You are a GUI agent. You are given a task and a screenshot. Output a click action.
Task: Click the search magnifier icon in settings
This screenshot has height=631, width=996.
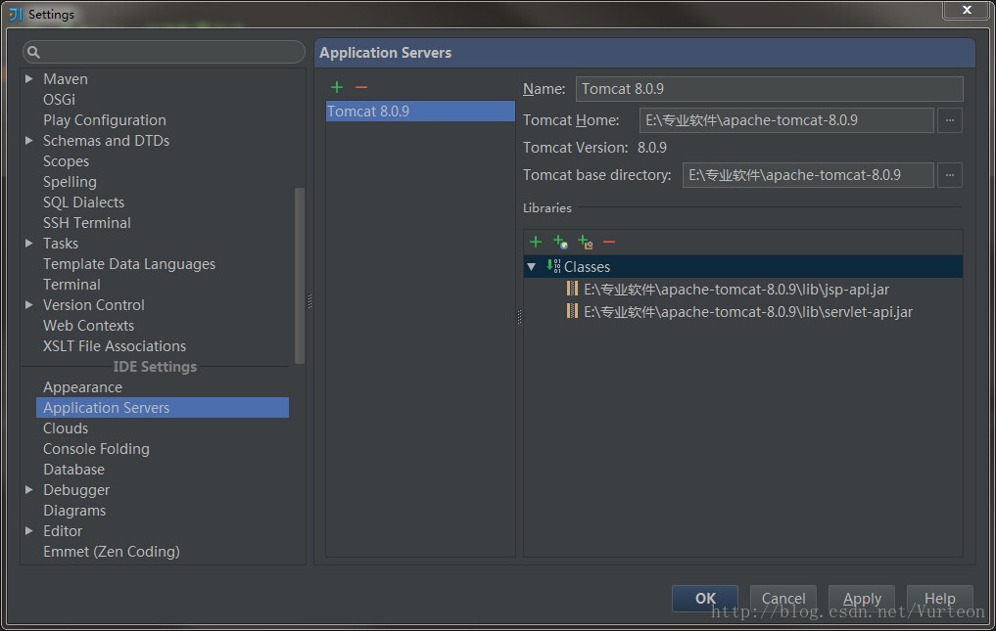pos(33,52)
